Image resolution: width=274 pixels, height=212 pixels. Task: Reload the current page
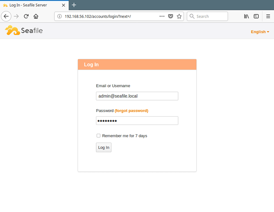(26, 16)
